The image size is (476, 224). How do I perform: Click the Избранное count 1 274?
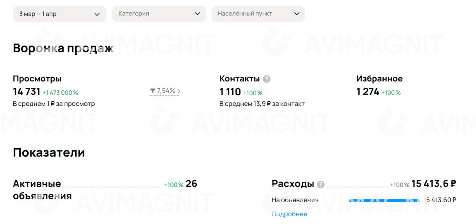tap(367, 91)
